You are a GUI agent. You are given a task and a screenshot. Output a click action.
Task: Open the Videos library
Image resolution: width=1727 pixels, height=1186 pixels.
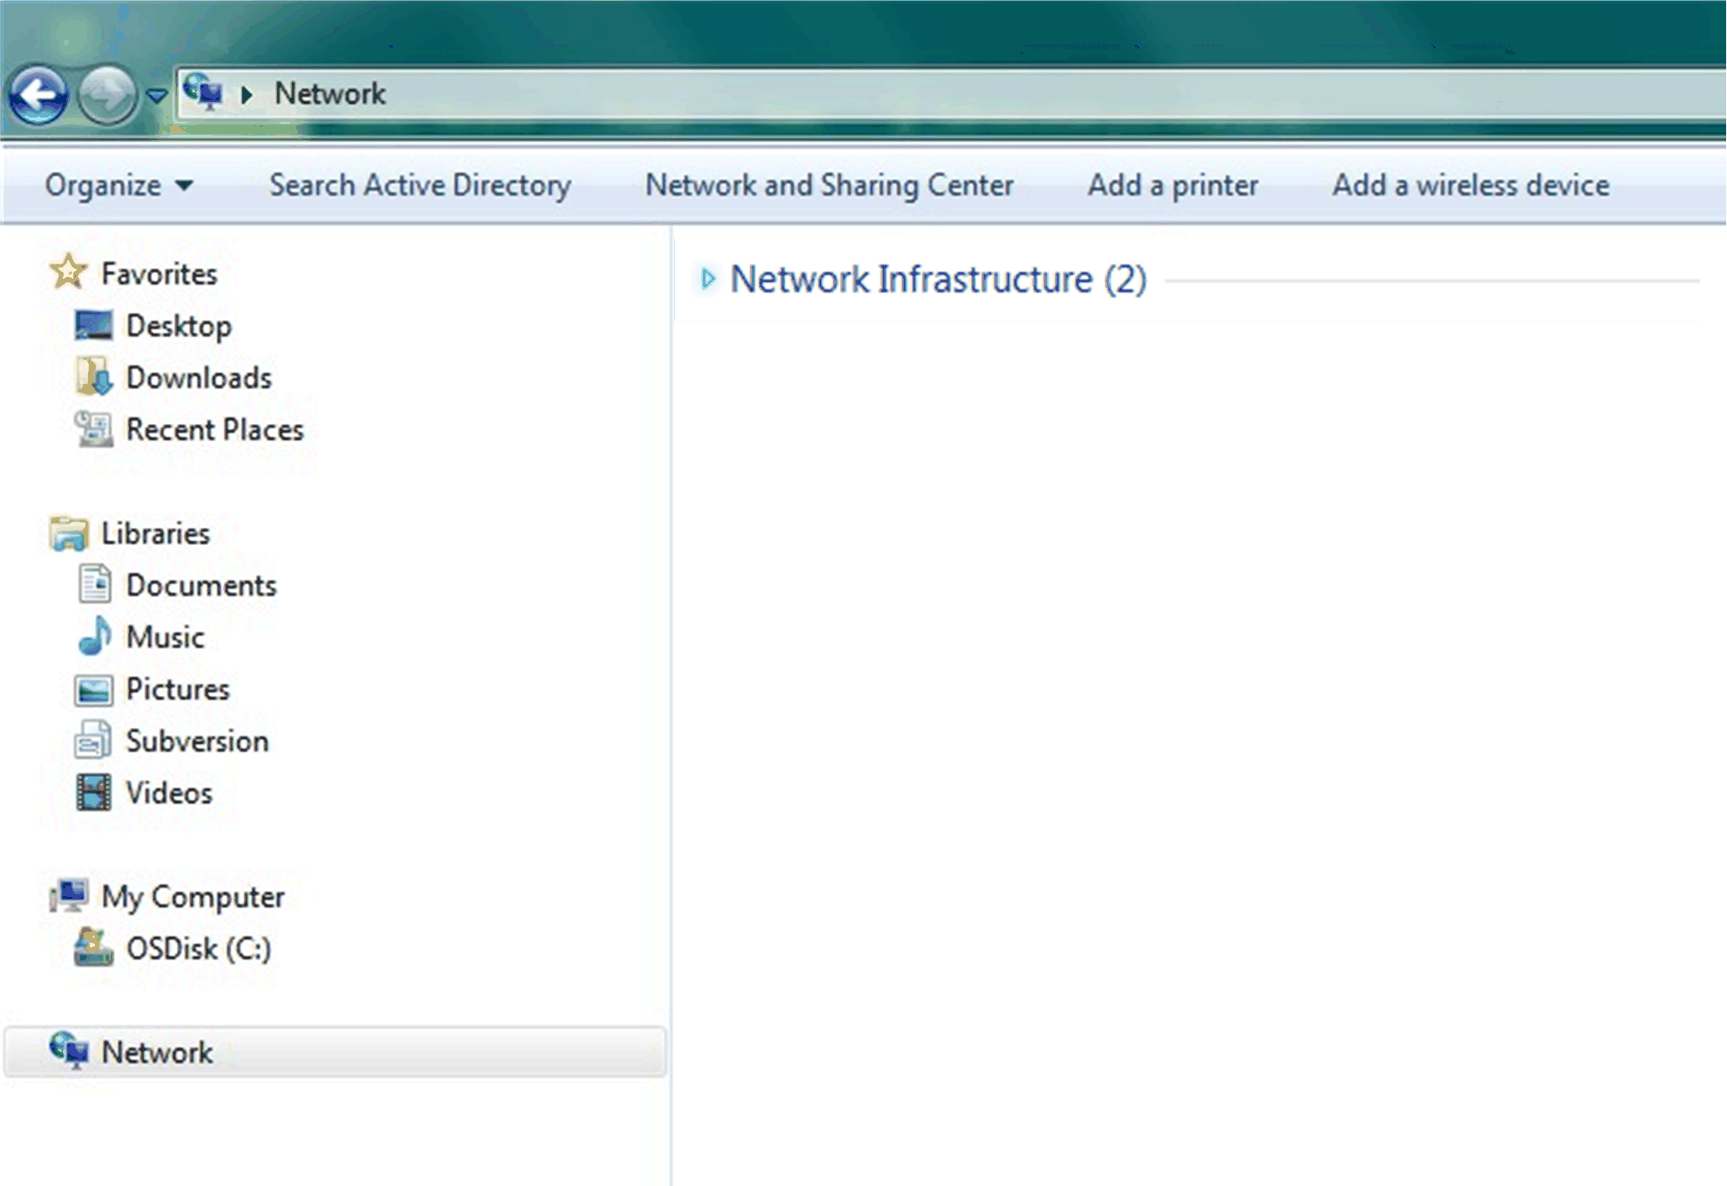pos(169,792)
